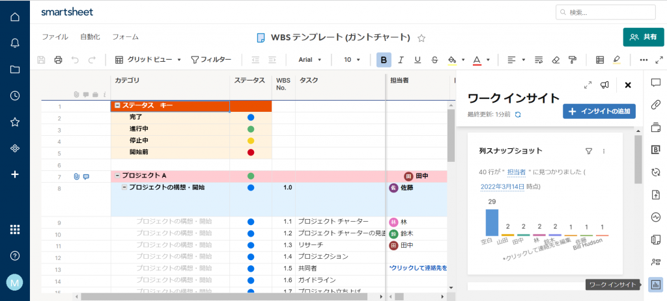Open text color dropdown arrow
This screenshot has height=301, width=667.
[x=489, y=60]
